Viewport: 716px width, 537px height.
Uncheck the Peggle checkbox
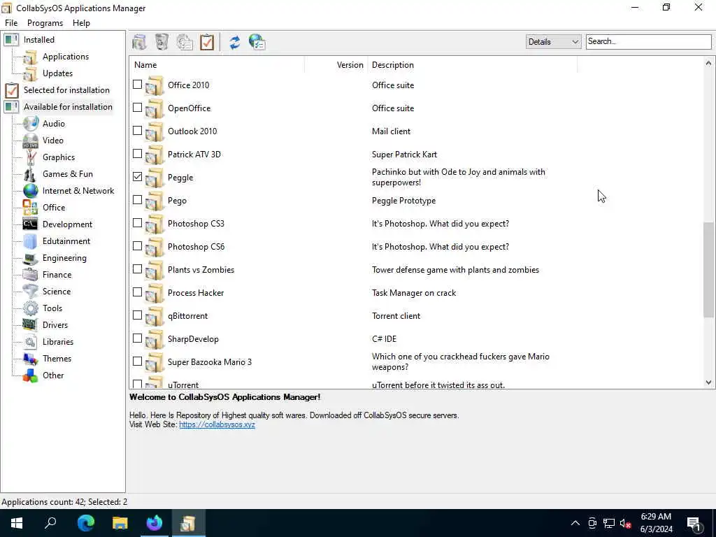[138, 177]
